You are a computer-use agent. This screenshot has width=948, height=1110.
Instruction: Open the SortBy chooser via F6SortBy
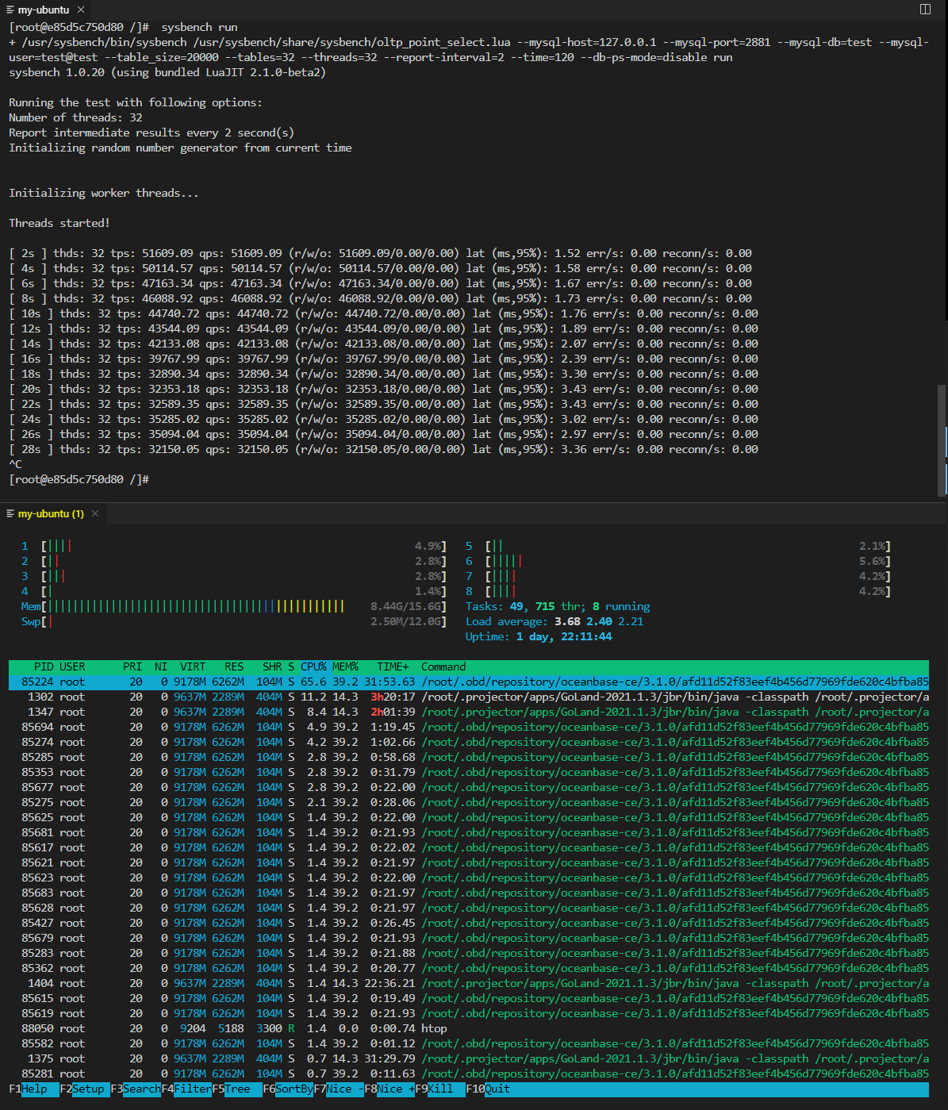pyautogui.click(x=287, y=1089)
